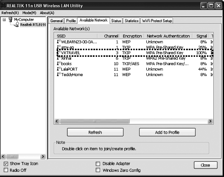Select the WLBARN23-00-0A... network row

134,42
